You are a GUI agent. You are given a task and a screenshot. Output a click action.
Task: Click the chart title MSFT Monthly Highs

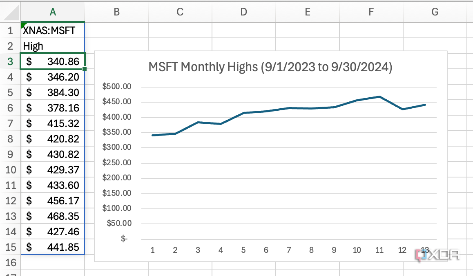270,66
